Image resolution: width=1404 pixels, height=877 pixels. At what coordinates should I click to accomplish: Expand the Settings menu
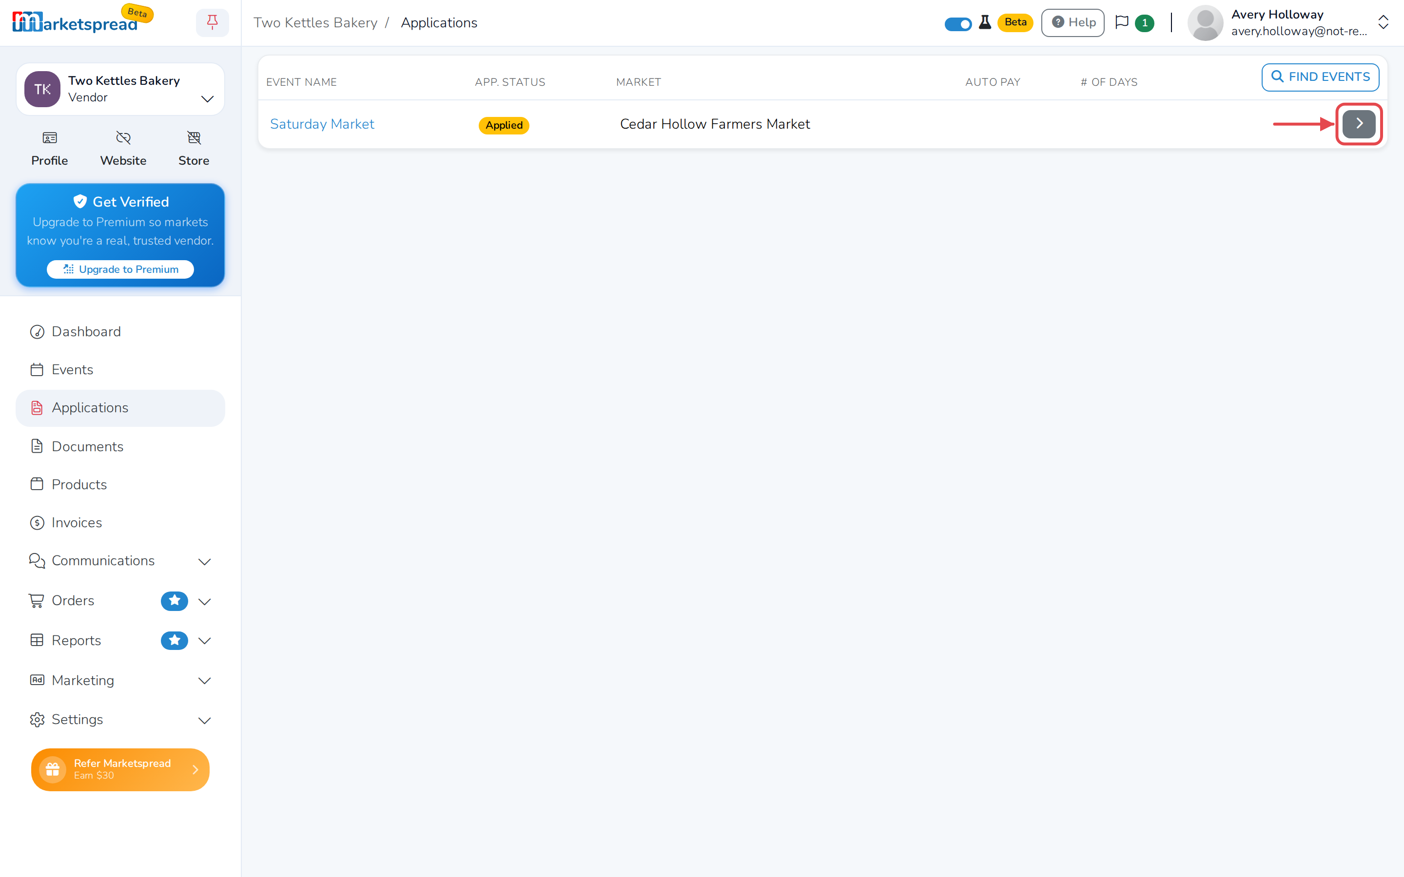point(120,720)
